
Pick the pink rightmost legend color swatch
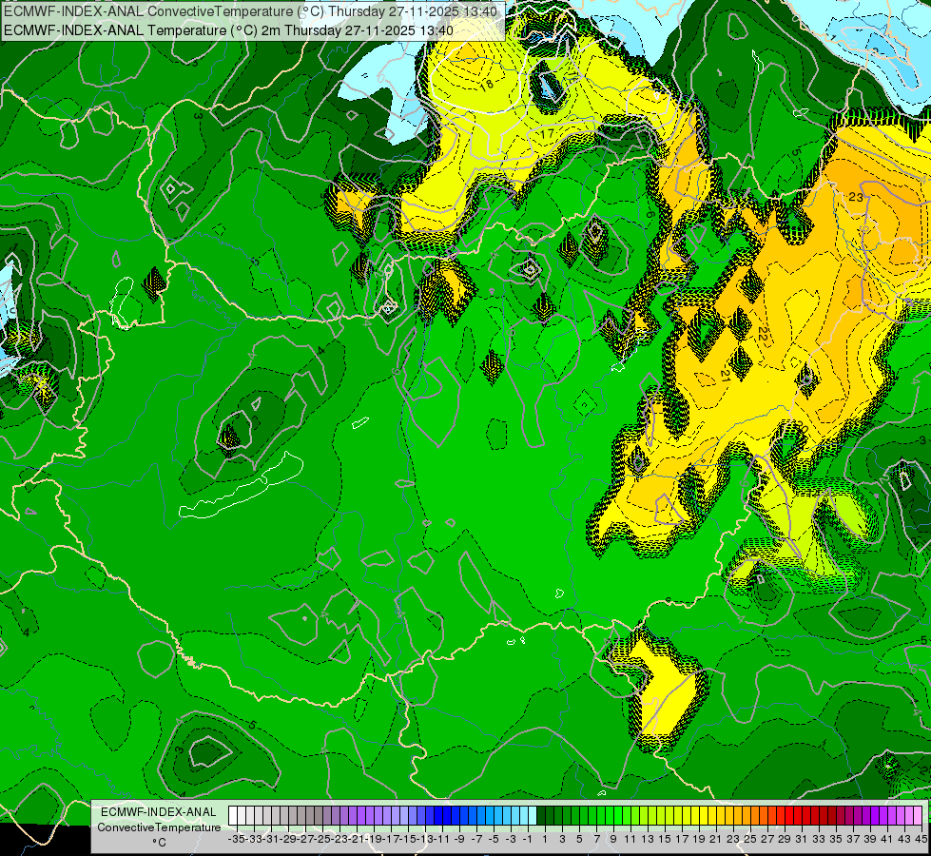[918, 816]
